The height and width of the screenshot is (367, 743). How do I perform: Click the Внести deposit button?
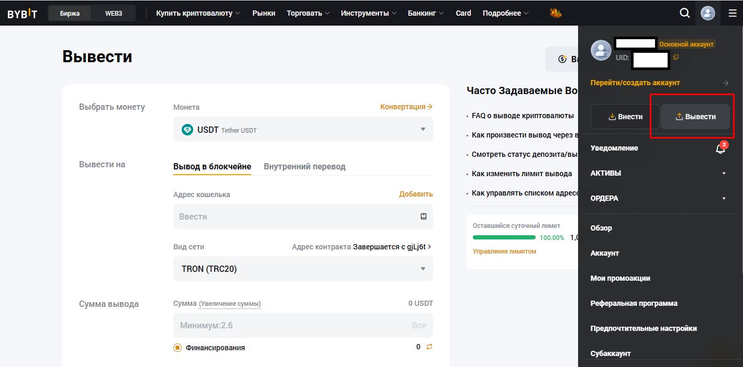pos(625,117)
